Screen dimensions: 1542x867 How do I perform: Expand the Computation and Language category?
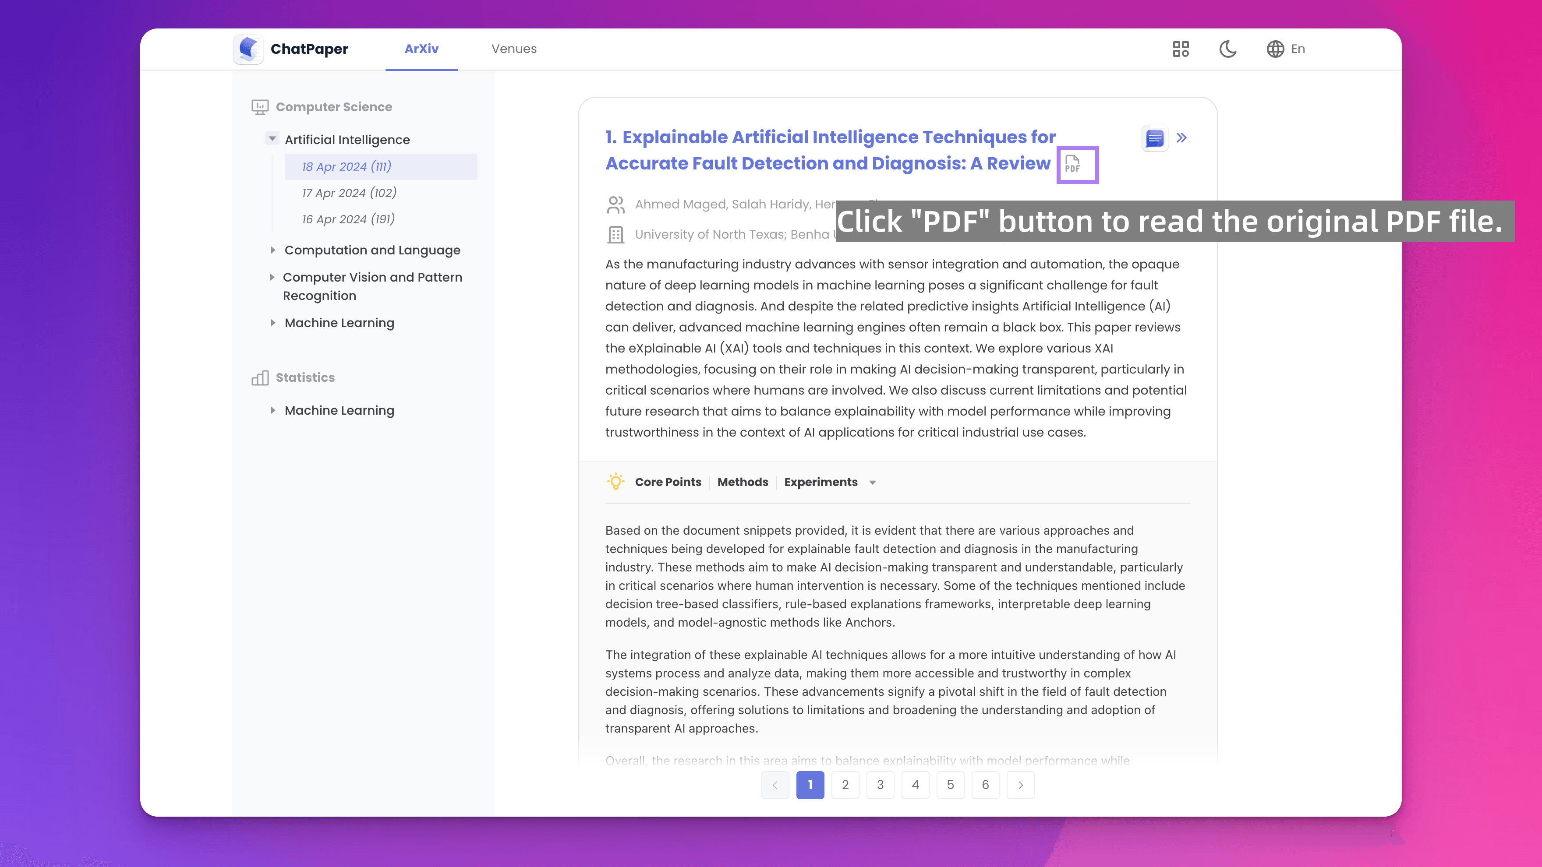click(x=272, y=250)
